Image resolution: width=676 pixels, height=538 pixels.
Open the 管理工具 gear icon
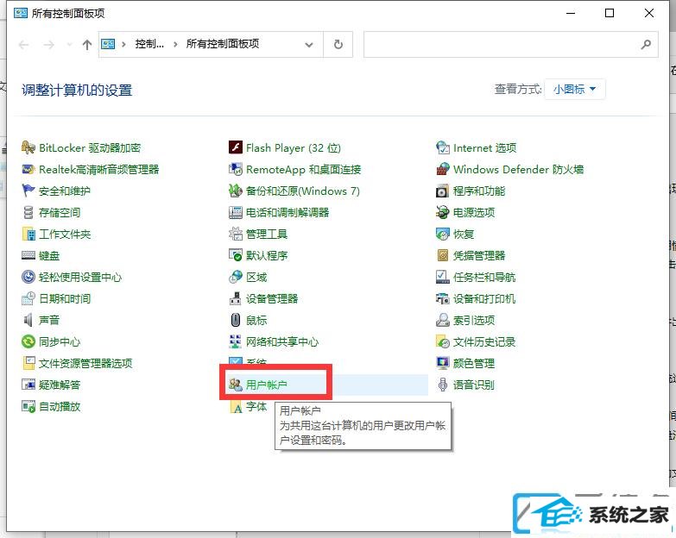pyautogui.click(x=236, y=234)
